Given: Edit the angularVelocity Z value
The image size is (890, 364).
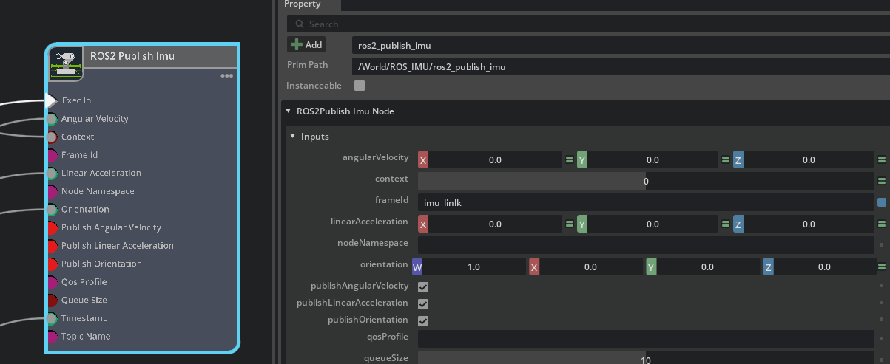Looking at the screenshot, I should pyautogui.click(x=809, y=159).
